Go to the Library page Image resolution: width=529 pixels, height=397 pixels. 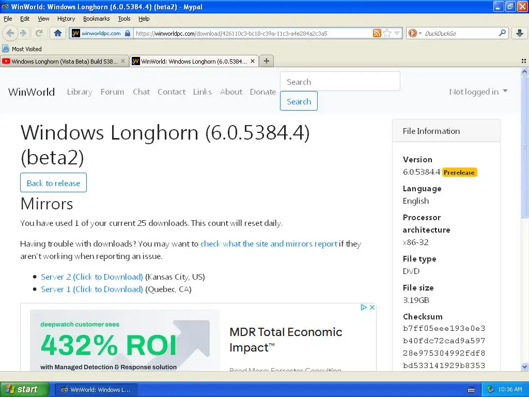pos(80,92)
